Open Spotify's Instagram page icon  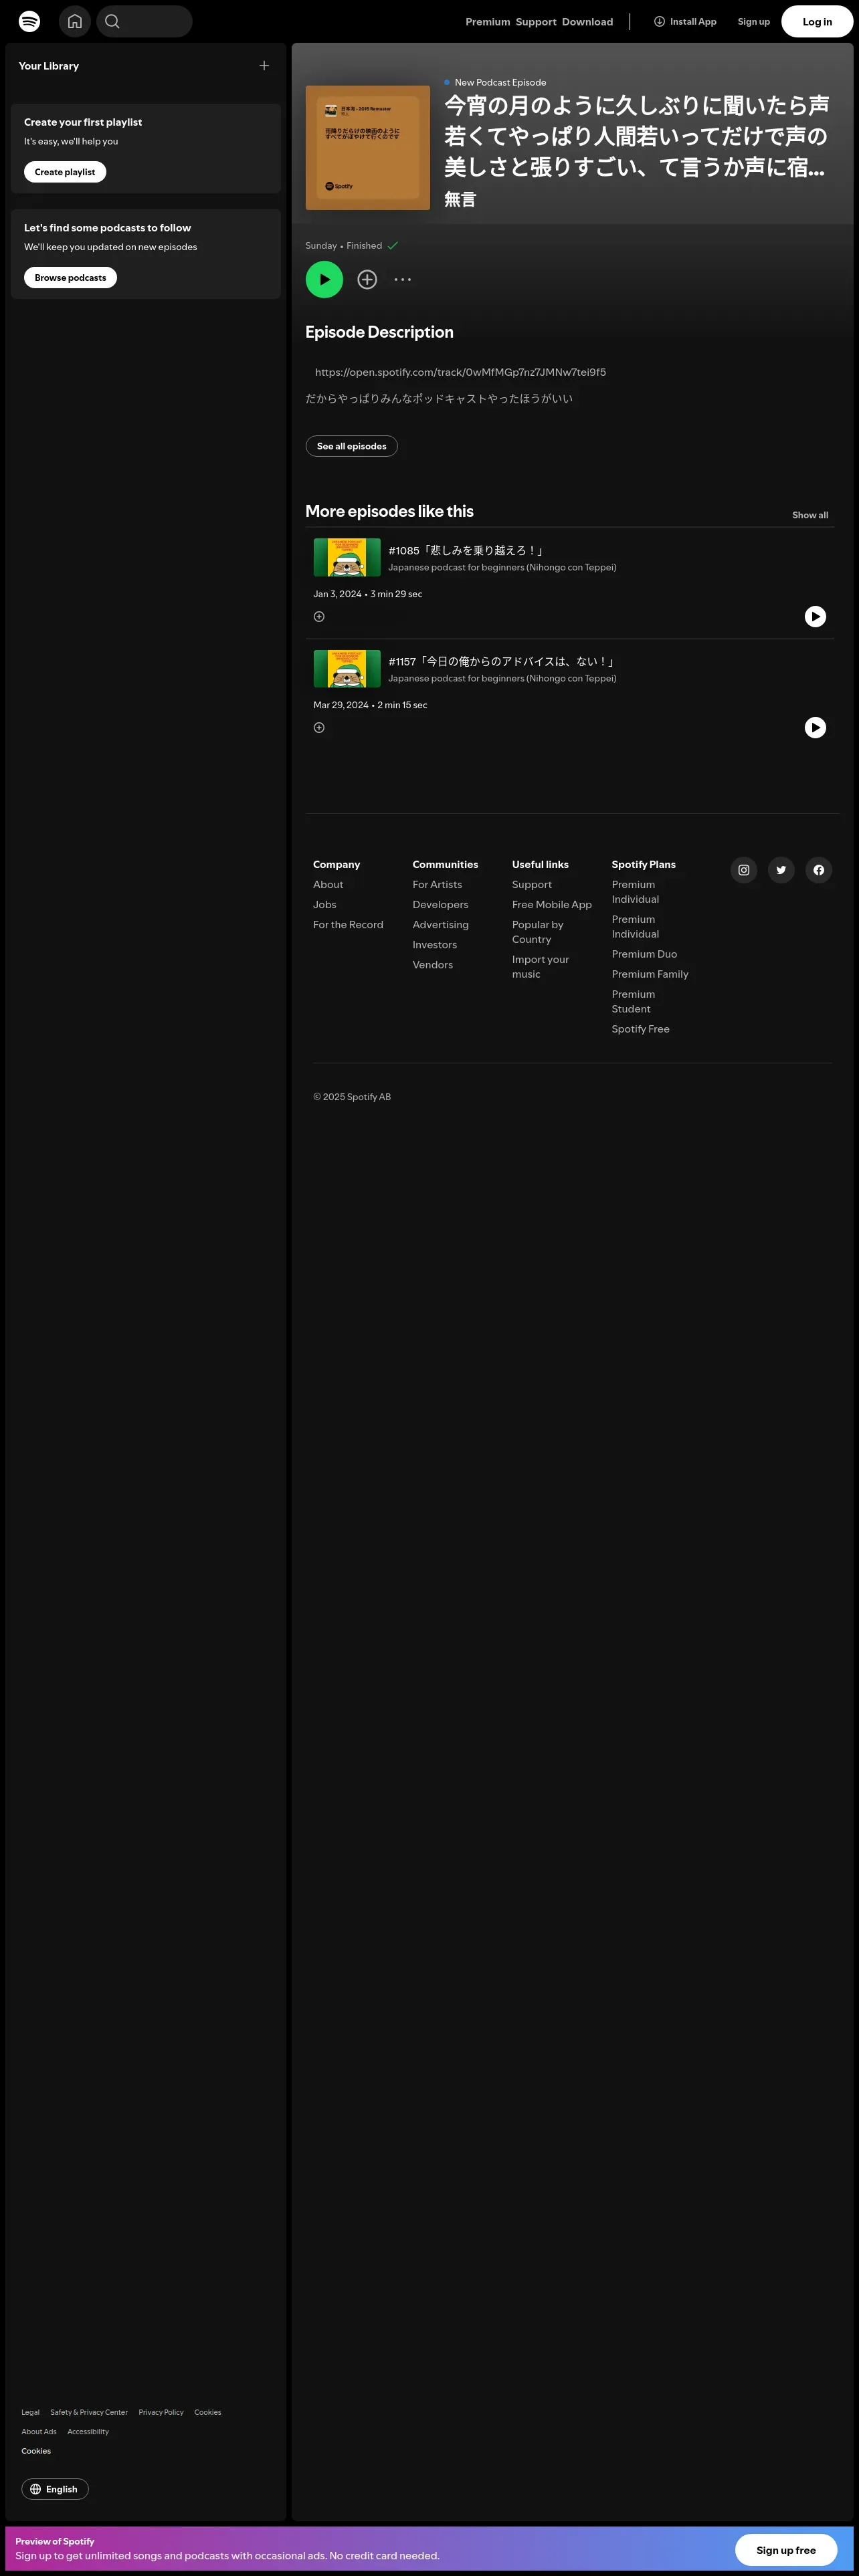(743, 870)
